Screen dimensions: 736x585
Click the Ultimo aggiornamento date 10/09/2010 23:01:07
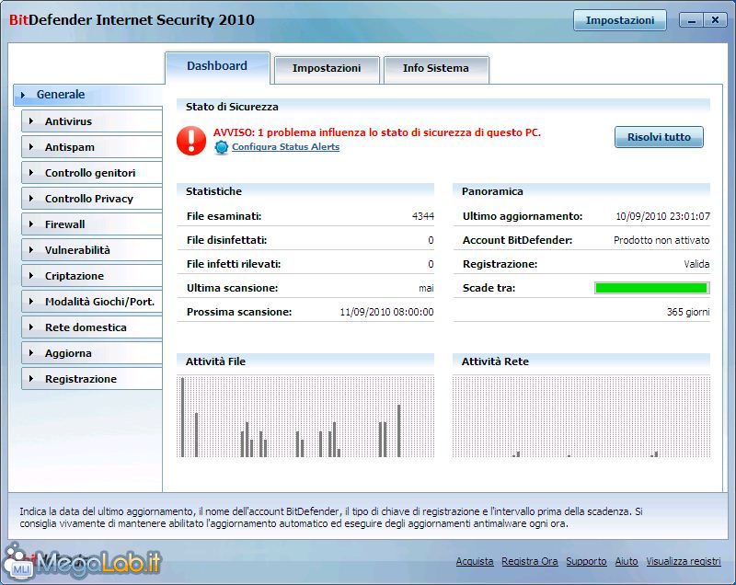coord(662,216)
